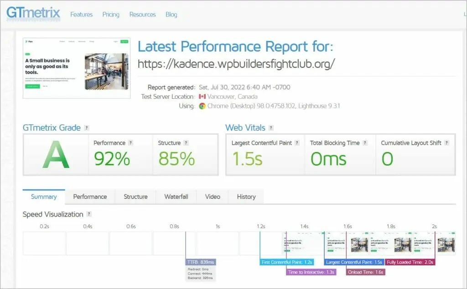This screenshot has height=289, width=467.
Task: Click the Latest Performance Report for heading
Action: coord(235,47)
